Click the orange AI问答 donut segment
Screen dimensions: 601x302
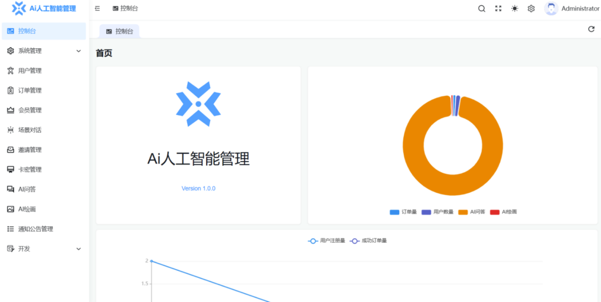(453, 185)
